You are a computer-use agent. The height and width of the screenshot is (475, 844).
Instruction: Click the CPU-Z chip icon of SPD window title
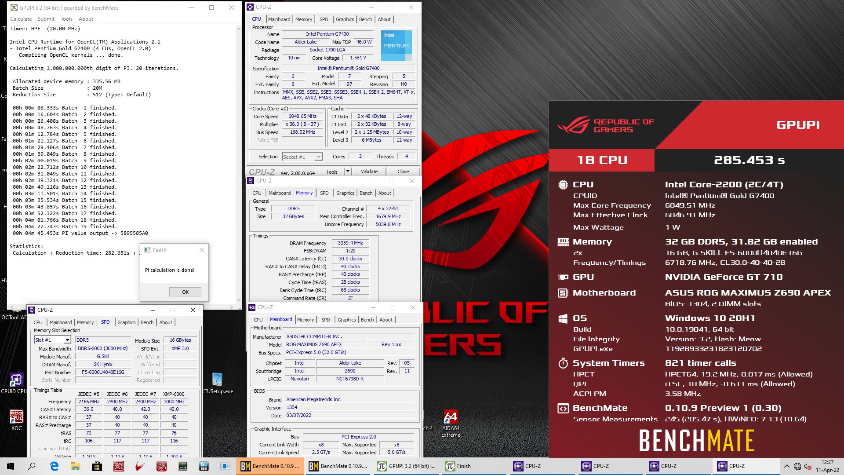pyautogui.click(x=32, y=310)
